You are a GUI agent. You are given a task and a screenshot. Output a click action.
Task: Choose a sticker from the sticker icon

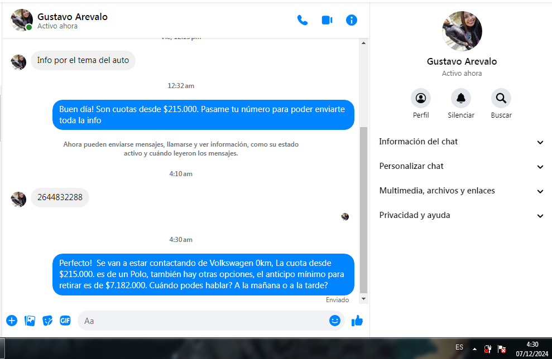click(x=47, y=321)
